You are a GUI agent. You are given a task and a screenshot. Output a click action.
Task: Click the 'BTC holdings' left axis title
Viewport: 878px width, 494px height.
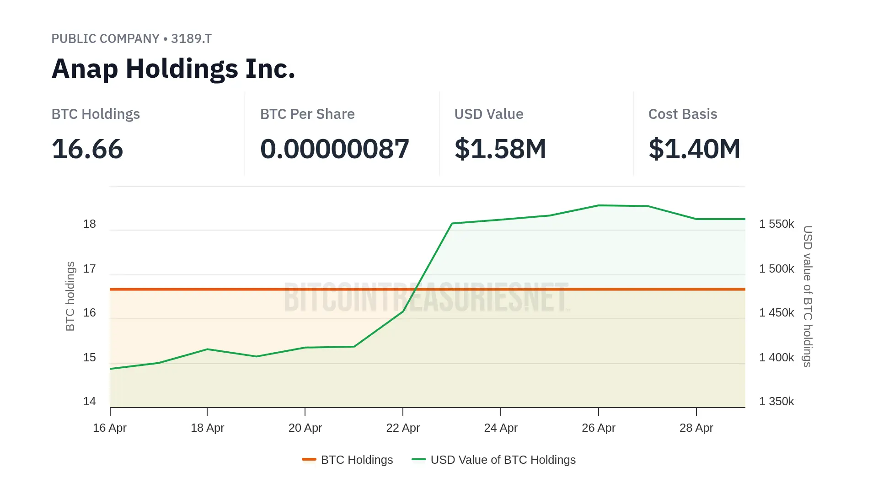coord(70,296)
